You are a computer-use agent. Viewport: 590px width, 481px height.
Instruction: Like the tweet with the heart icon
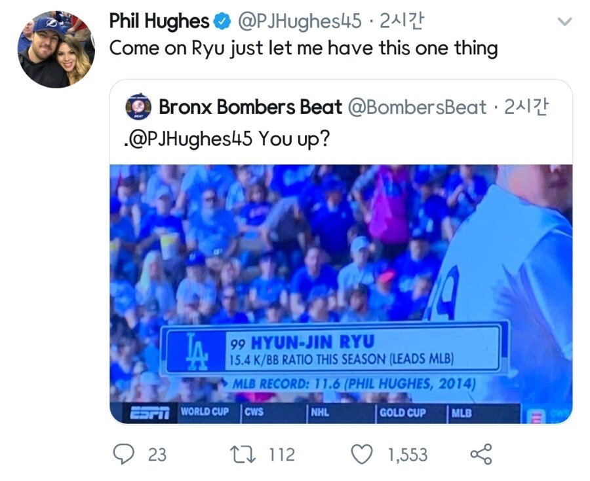(x=362, y=454)
